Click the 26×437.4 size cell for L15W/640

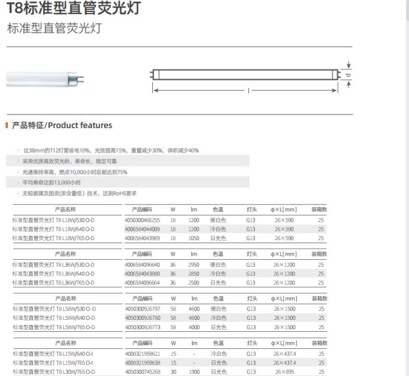[x=284, y=354]
